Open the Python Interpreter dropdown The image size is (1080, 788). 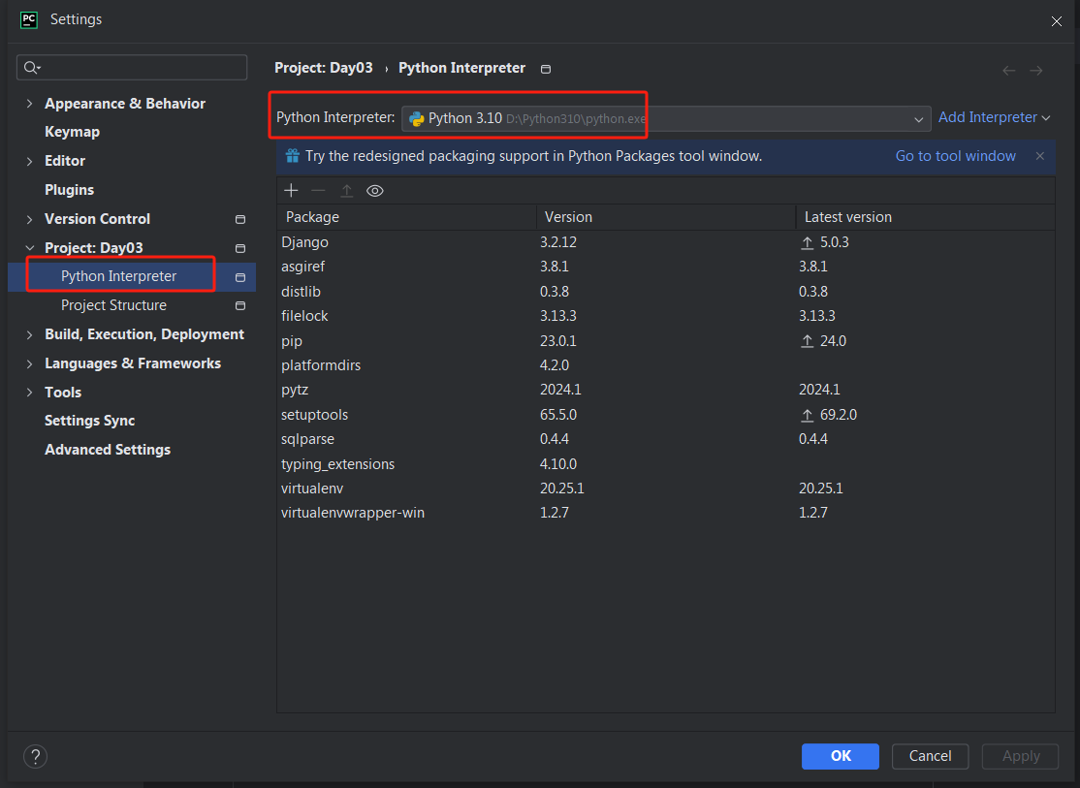[665, 118]
